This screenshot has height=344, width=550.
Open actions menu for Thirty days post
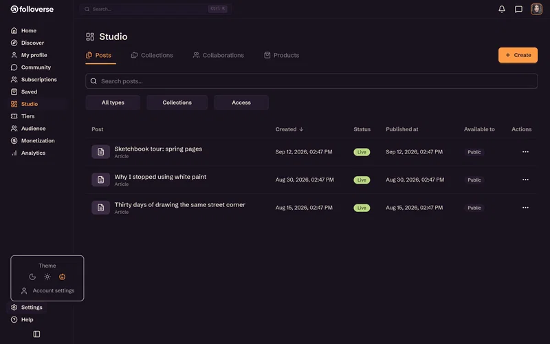pos(525,208)
